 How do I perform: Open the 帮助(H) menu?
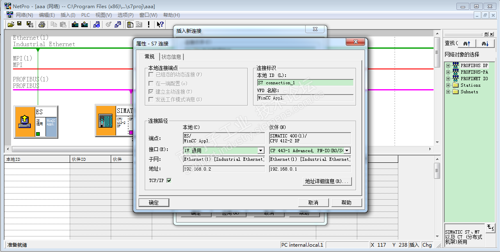[x=171, y=15]
